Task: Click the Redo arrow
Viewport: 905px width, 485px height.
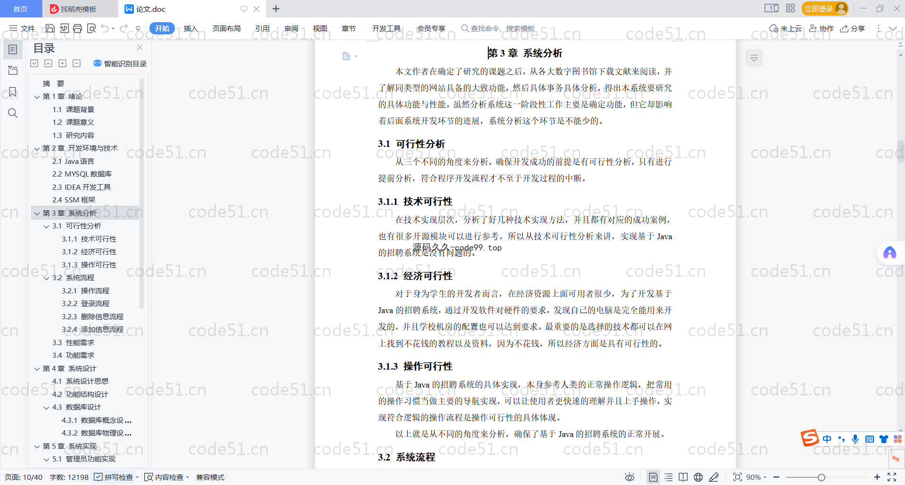Action: pyautogui.click(x=123, y=28)
